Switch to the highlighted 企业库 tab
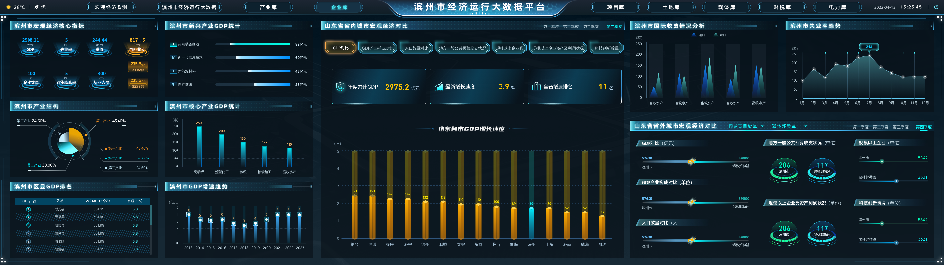This screenshot has width=944, height=265. [339, 7]
